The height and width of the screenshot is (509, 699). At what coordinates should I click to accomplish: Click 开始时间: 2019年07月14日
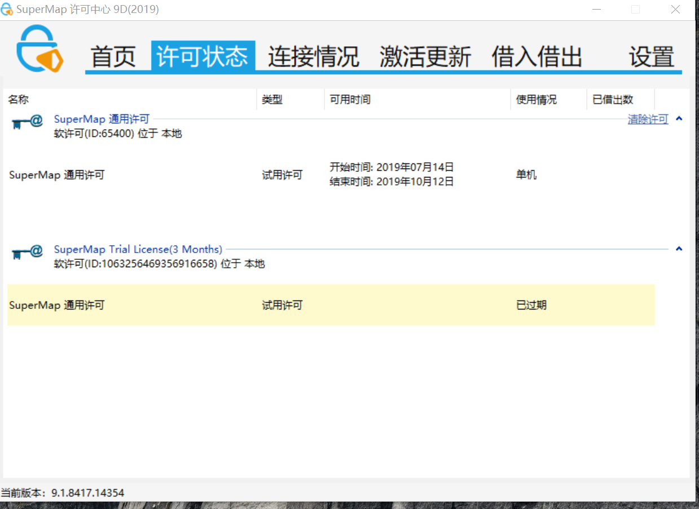(x=392, y=167)
